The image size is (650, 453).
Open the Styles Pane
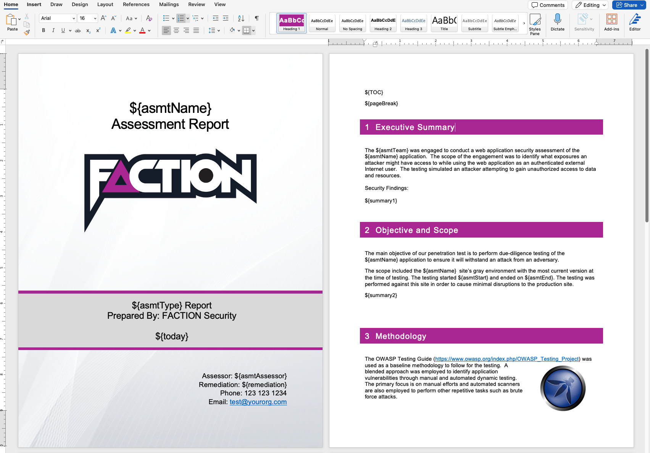(x=535, y=24)
